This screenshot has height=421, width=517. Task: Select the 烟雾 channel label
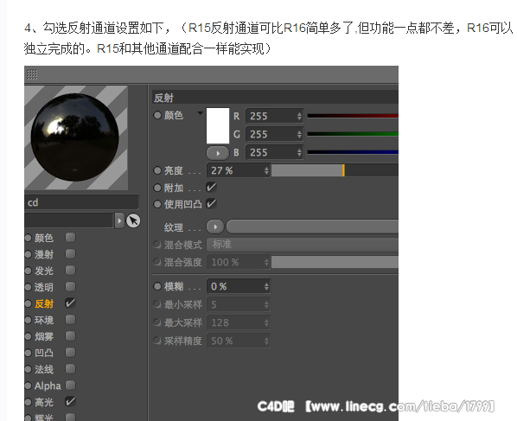pyautogui.click(x=44, y=336)
